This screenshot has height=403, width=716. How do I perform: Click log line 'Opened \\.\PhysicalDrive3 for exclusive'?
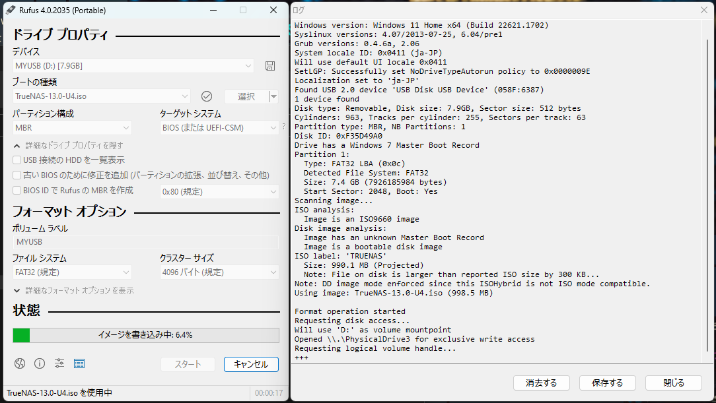click(415, 339)
